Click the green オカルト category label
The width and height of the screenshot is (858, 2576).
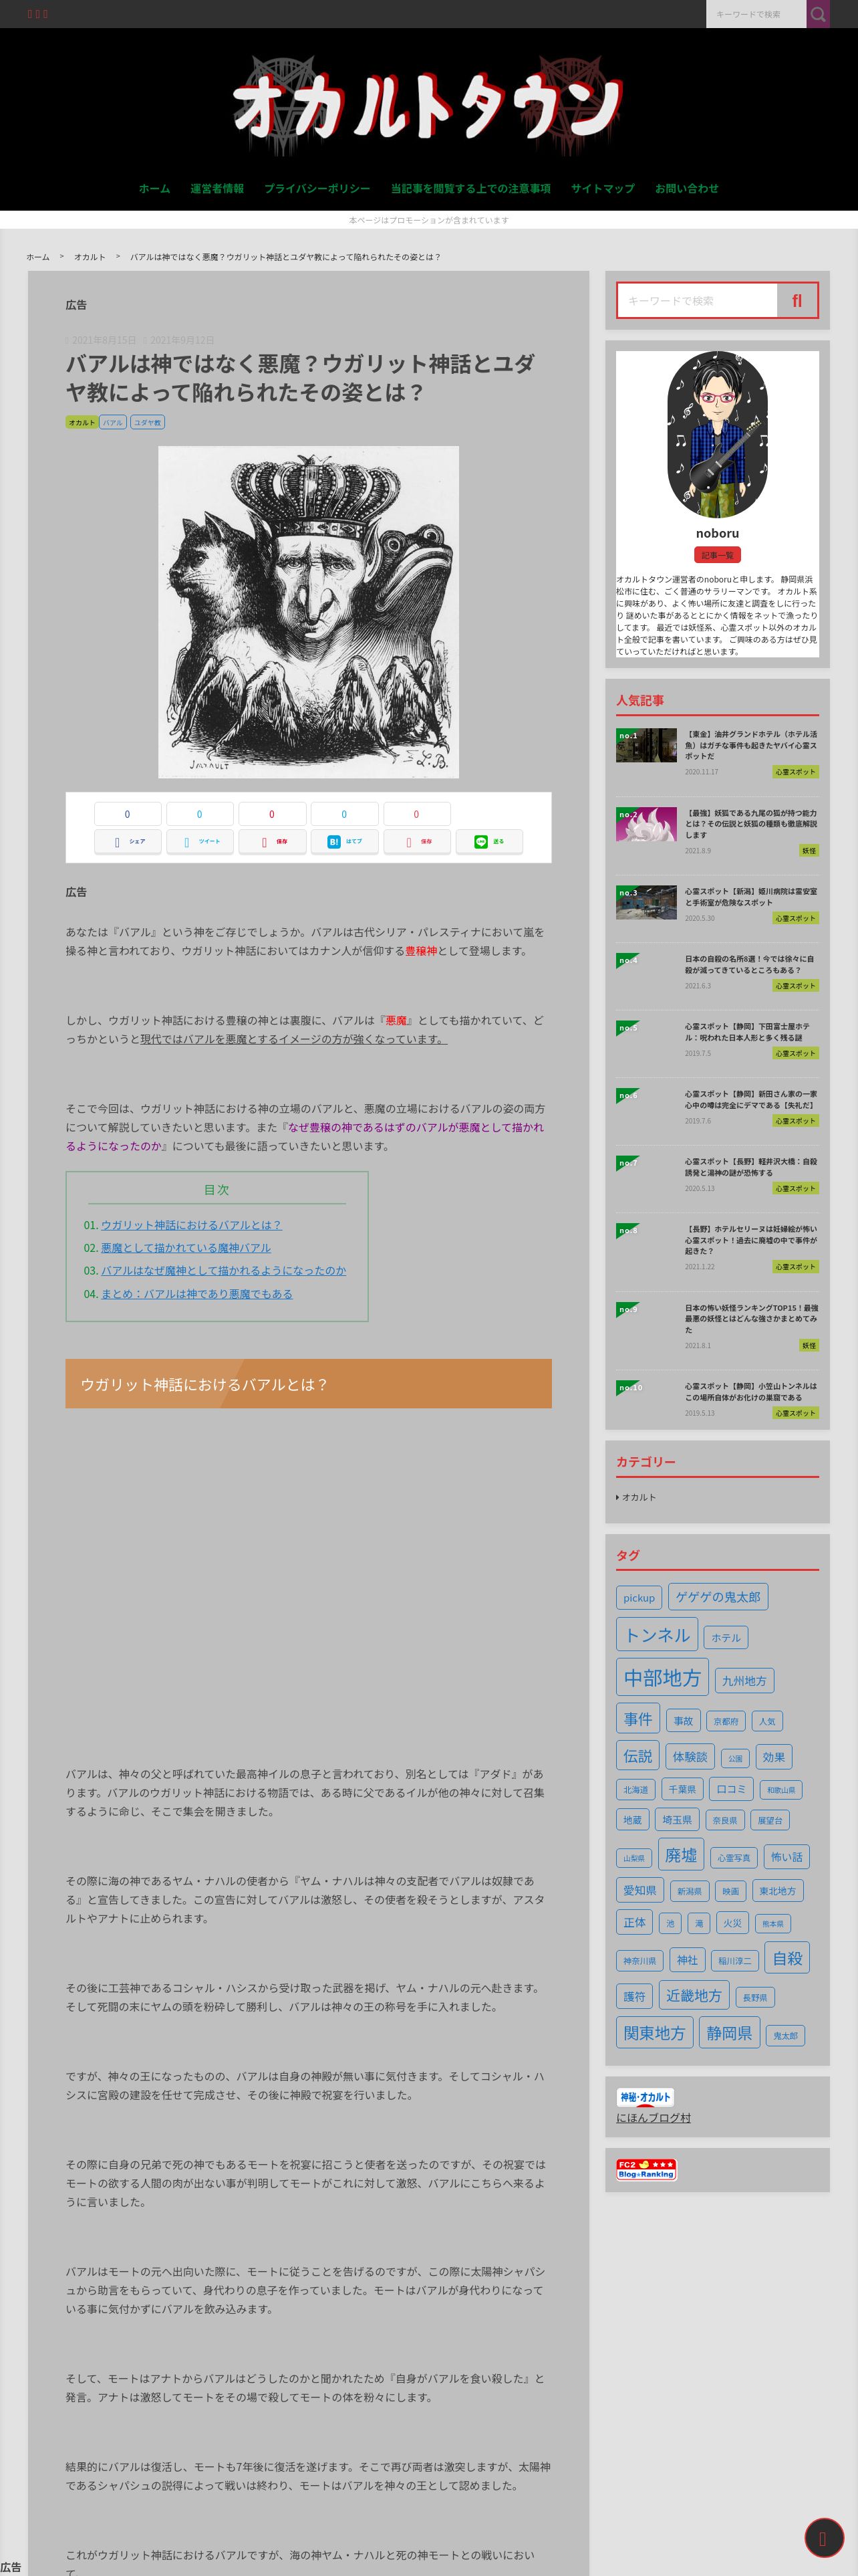[x=82, y=422]
